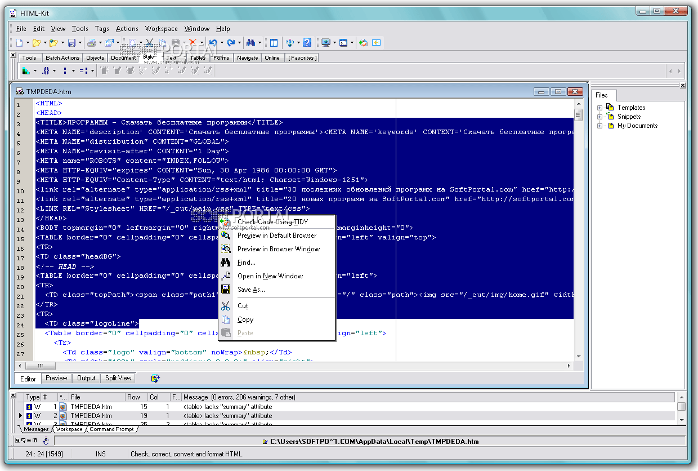Click the editor horizontal scrollbar thumb
The height and width of the screenshot is (471, 698).
coord(40,366)
